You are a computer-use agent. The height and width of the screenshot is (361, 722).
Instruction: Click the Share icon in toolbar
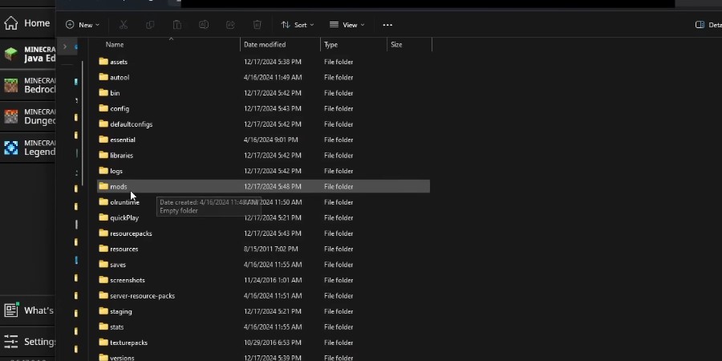pos(230,25)
